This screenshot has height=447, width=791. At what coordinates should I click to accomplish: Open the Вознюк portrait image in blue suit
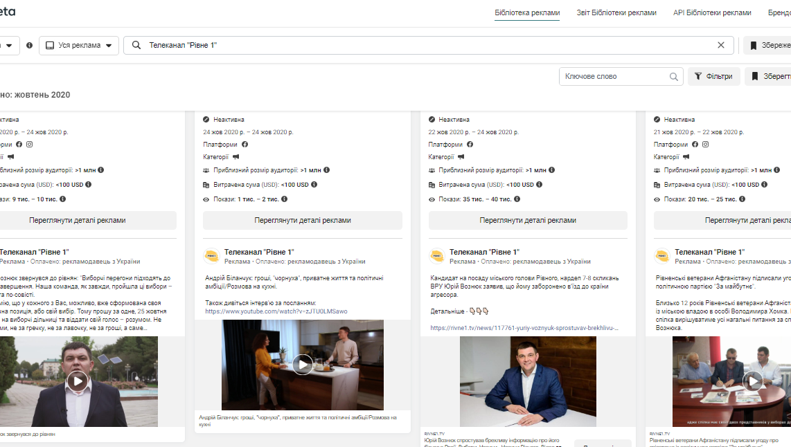[528, 381]
